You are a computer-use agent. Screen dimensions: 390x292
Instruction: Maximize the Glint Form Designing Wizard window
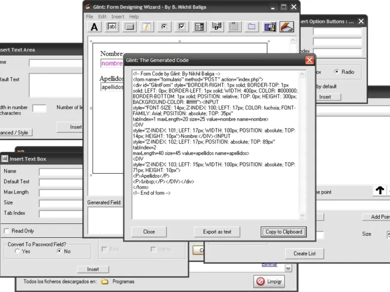284,7
